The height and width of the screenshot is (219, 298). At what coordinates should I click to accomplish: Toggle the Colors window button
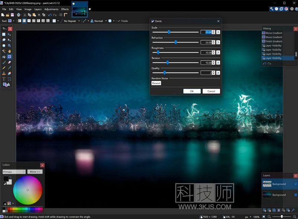point(286,9)
